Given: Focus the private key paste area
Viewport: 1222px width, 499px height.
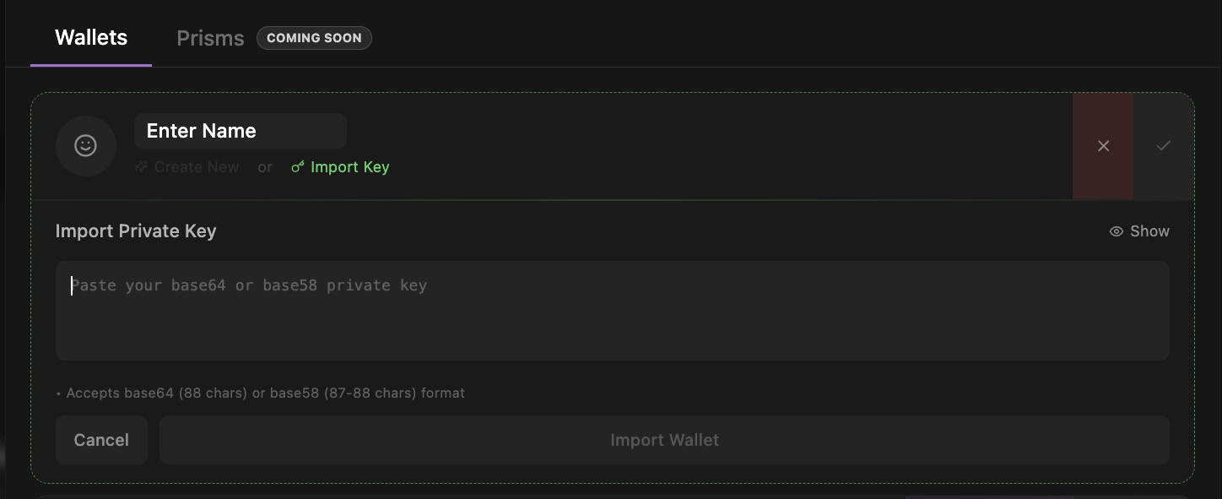Looking at the screenshot, I should coord(612,310).
